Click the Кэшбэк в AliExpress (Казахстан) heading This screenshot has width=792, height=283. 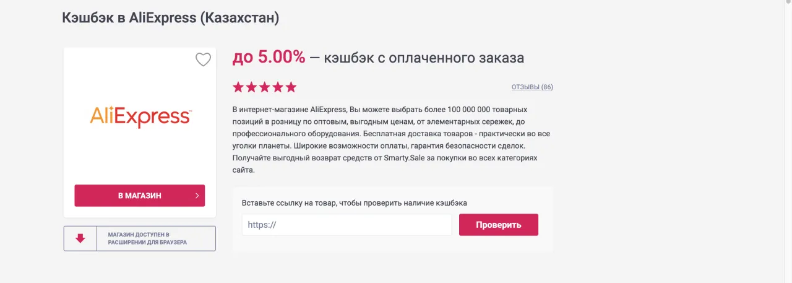click(x=171, y=18)
